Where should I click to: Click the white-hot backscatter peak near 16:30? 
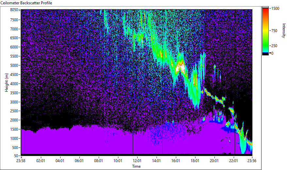[x=180, y=68]
